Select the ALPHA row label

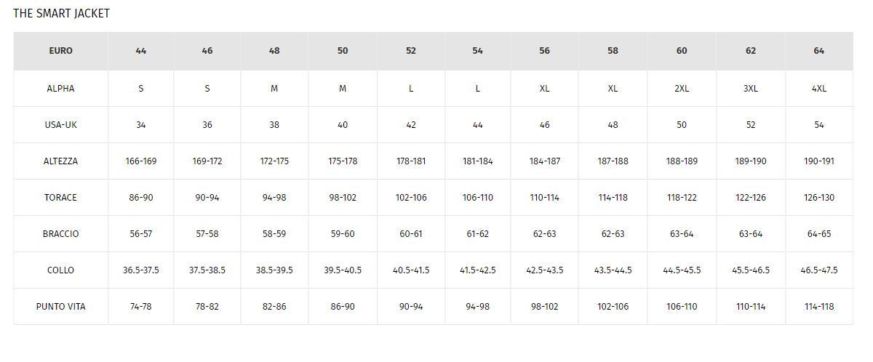pyautogui.click(x=60, y=89)
